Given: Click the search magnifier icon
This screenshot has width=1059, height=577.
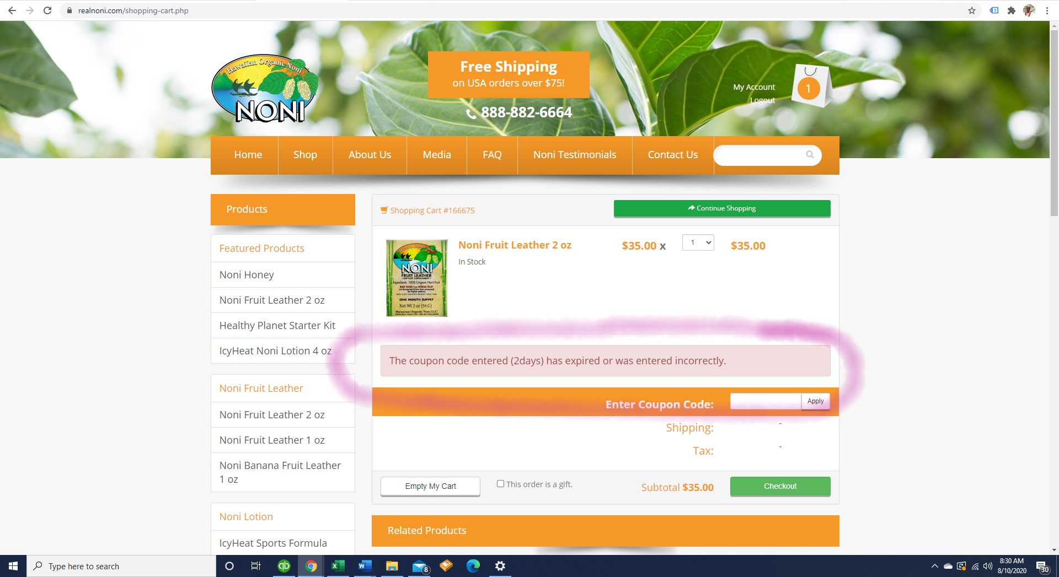Looking at the screenshot, I should (x=810, y=155).
